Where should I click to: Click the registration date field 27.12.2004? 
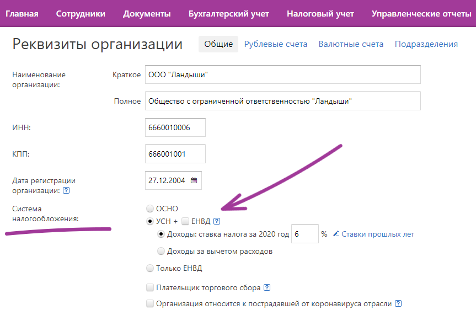tap(173, 180)
